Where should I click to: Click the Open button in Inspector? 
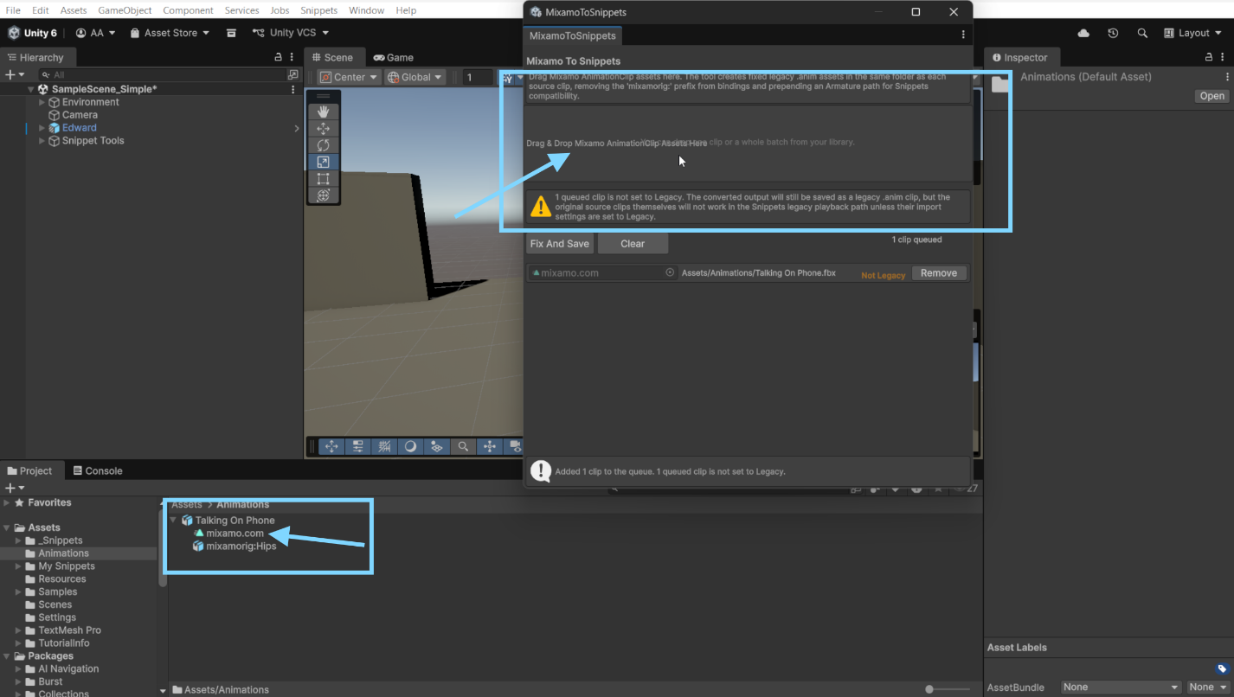tap(1212, 96)
